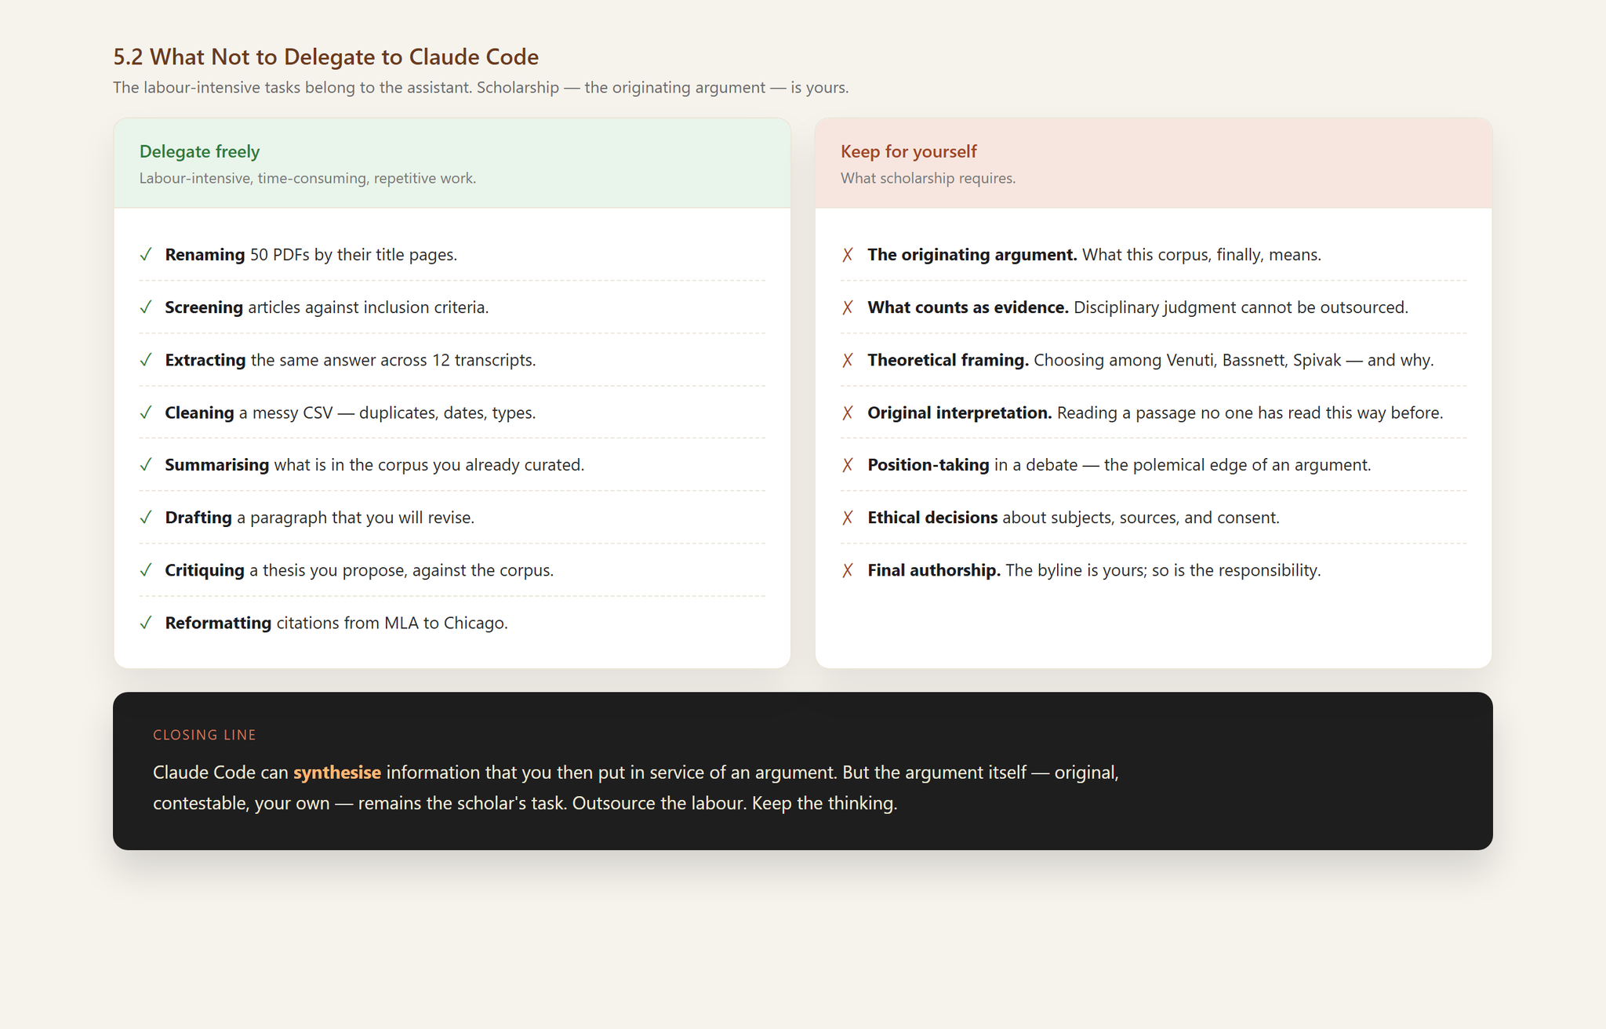Click the highlighted word synthesise
Image resolution: width=1606 pixels, height=1029 pixels.
(x=337, y=773)
